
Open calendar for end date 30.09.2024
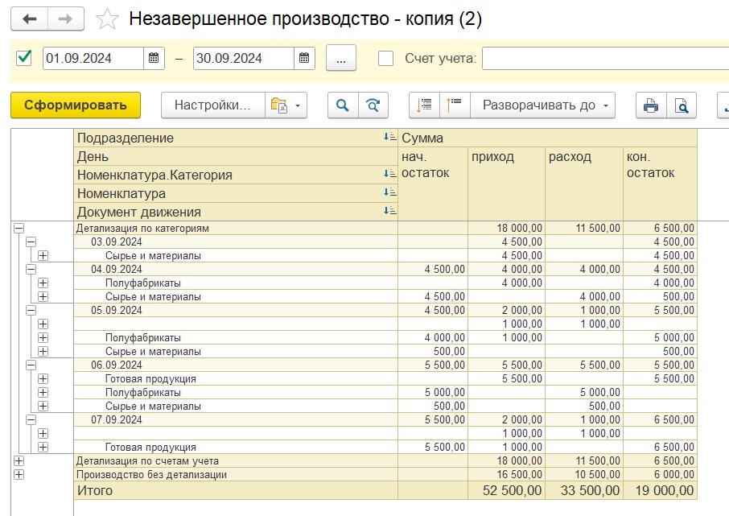(x=304, y=58)
